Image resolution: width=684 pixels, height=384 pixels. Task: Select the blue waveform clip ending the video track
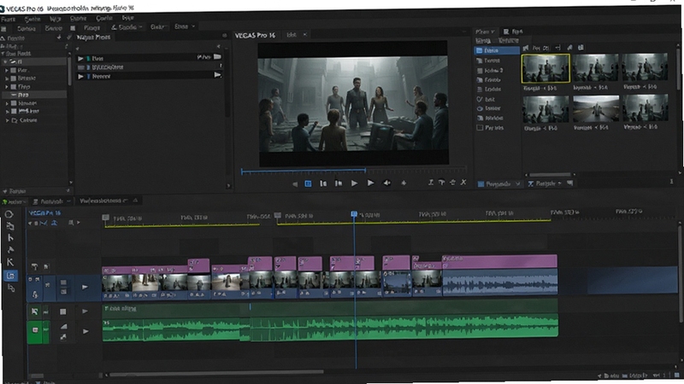pos(499,282)
